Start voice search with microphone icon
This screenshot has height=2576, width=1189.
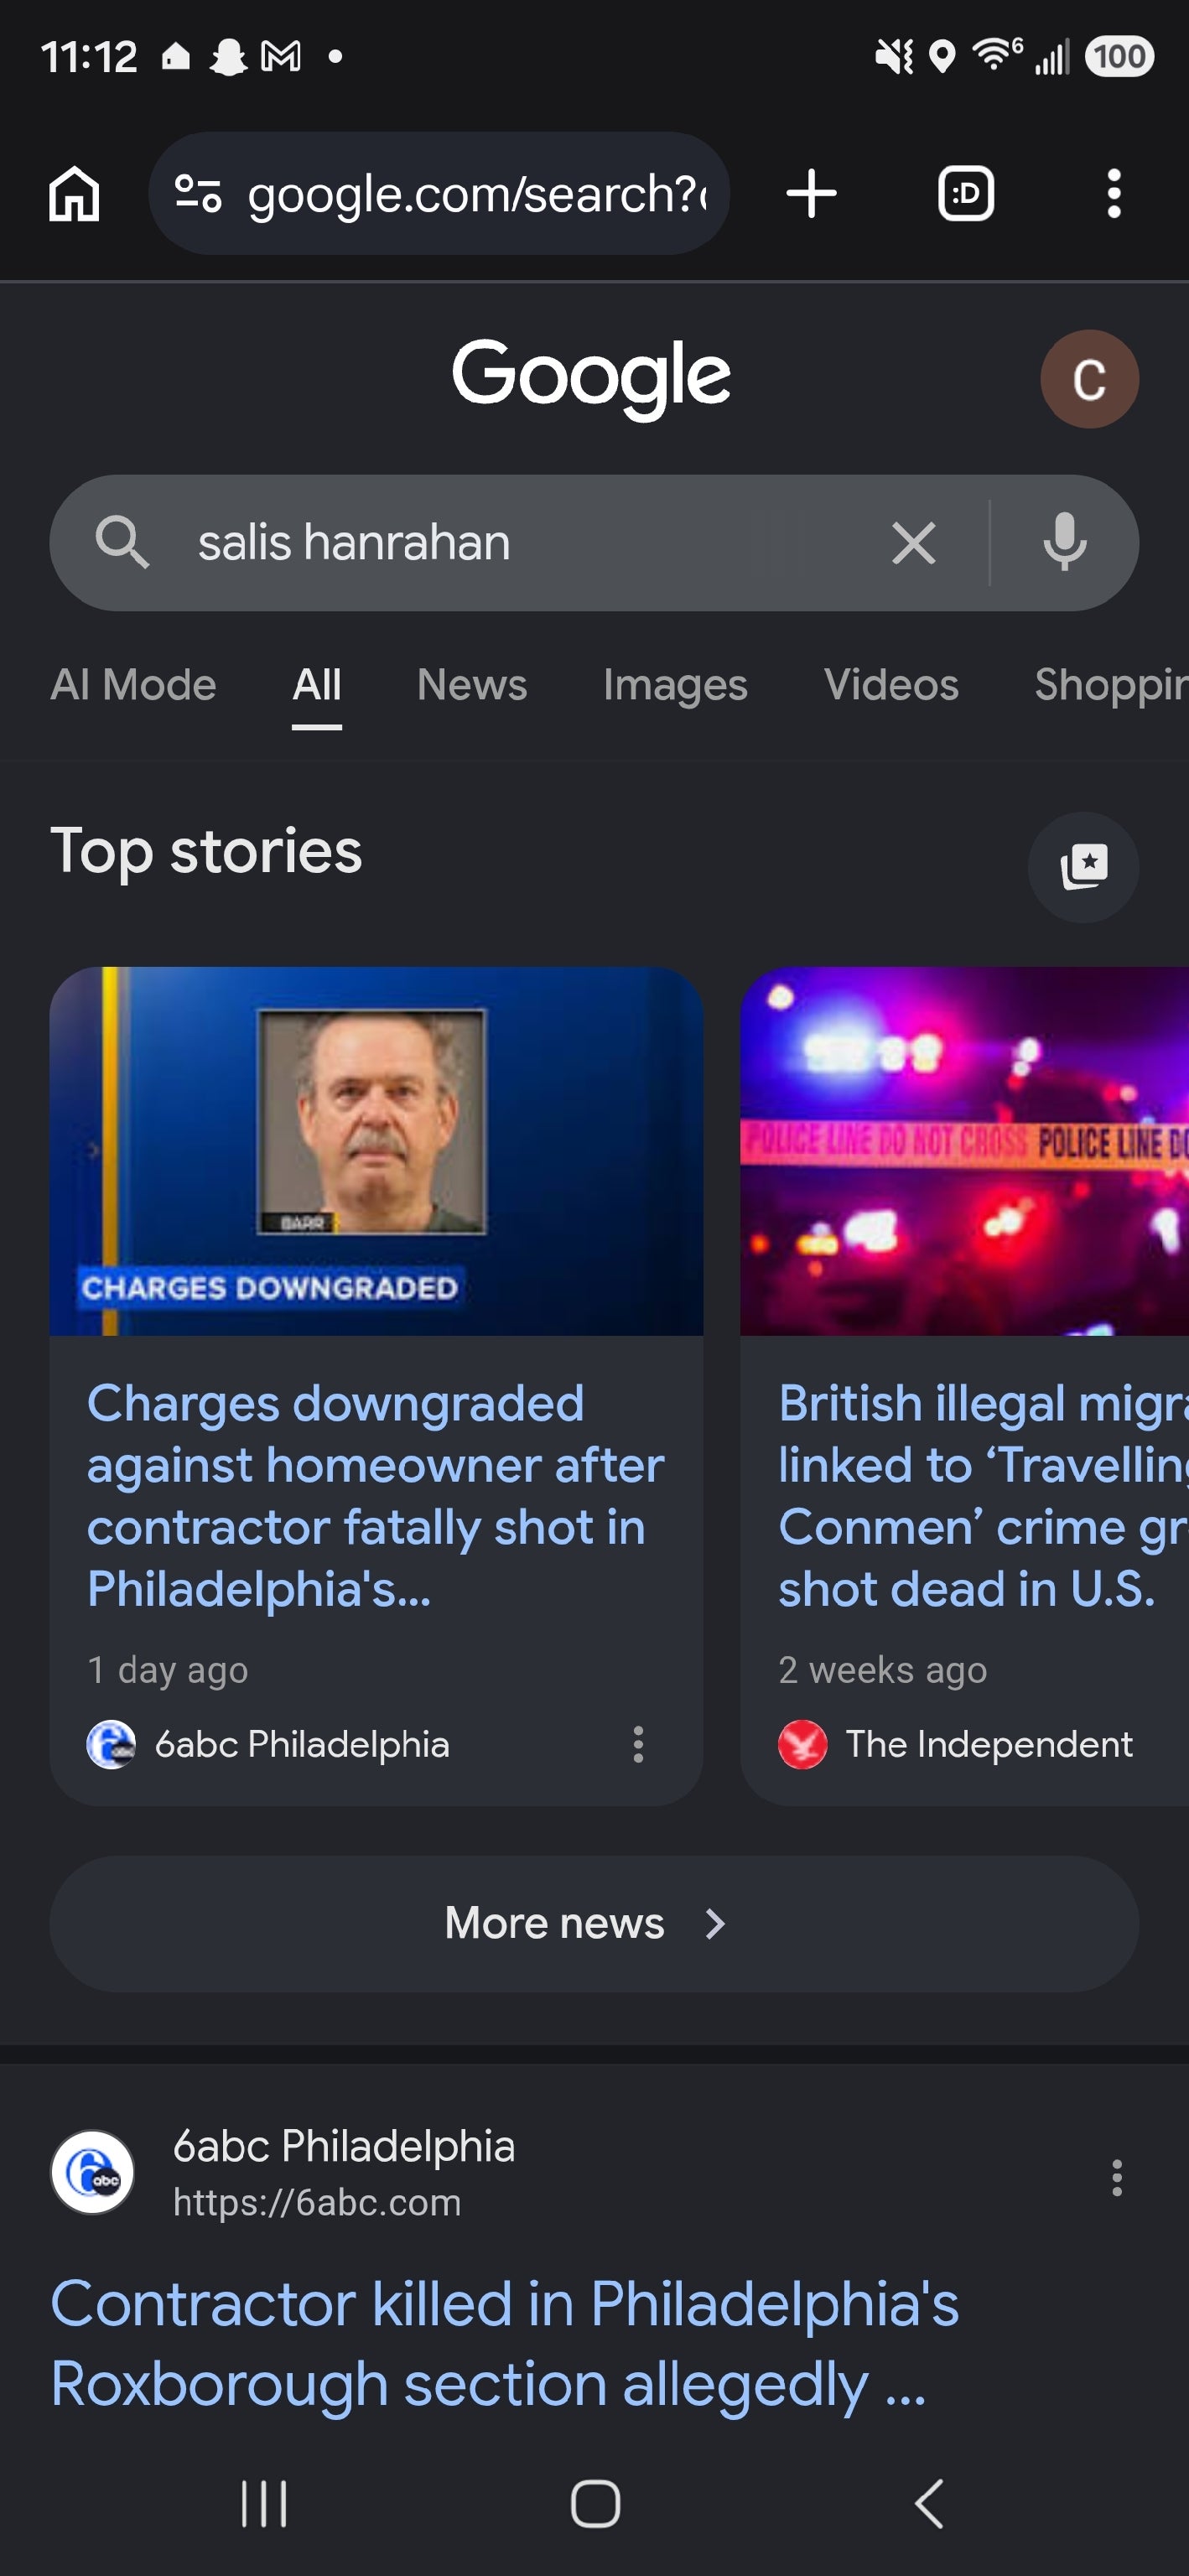[x=1064, y=543]
